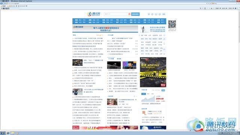The width and height of the screenshot is (240, 135).
Task: Open the QQ link in the services panel
Action: (142, 35)
